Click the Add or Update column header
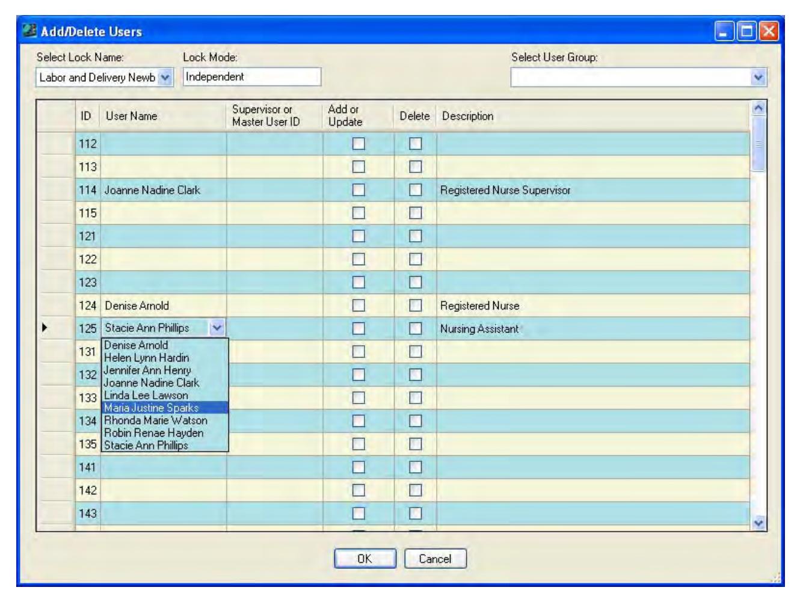 click(358, 116)
